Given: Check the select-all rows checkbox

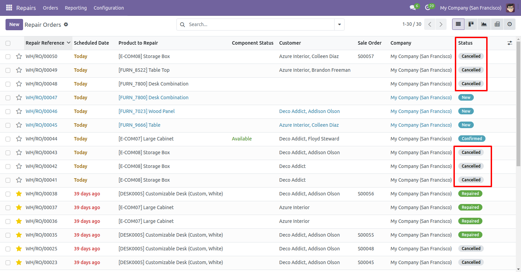Looking at the screenshot, I should (x=8, y=43).
